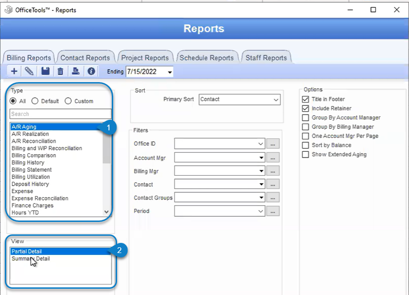Uncheck Include Retainer option

(305, 108)
